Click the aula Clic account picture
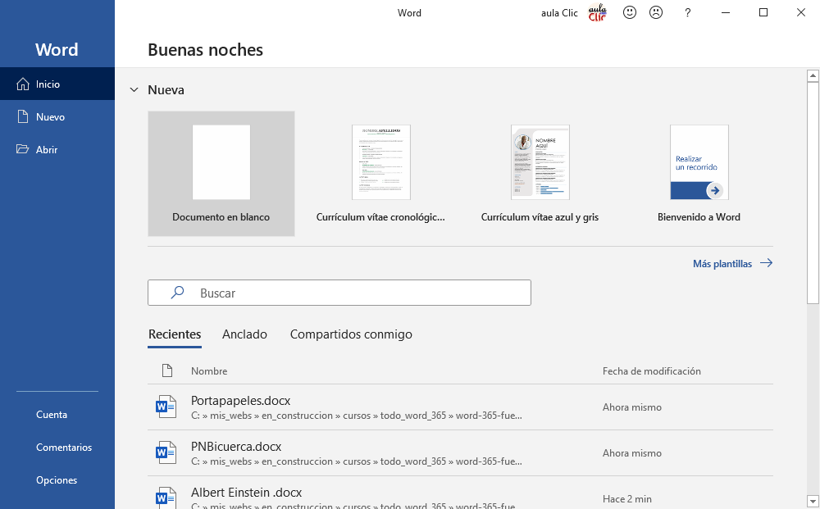 [598, 12]
